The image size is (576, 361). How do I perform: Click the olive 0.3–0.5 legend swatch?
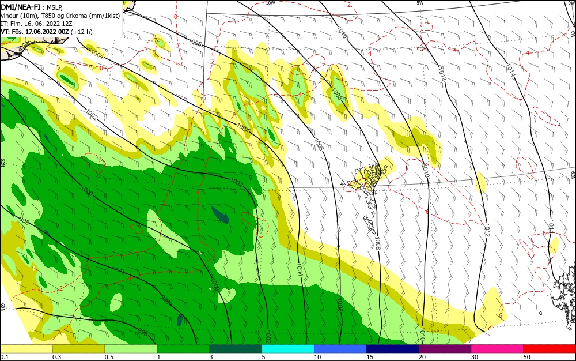click(x=78, y=349)
